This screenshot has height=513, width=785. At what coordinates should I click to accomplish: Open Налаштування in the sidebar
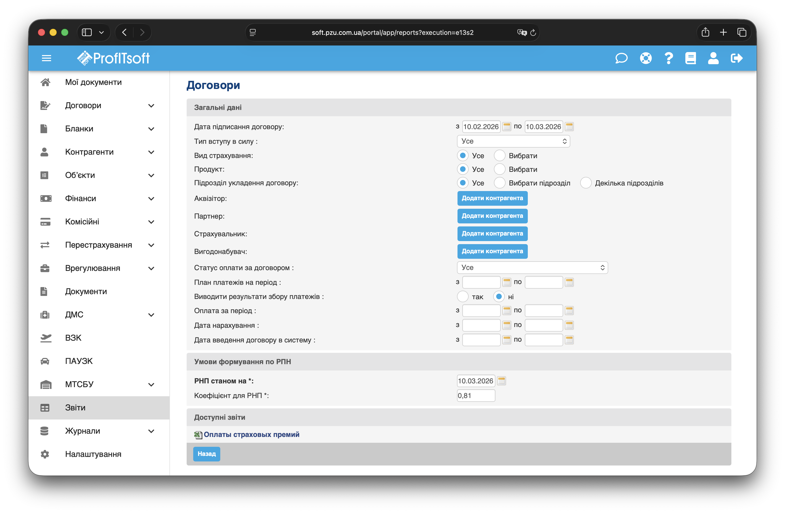point(93,454)
